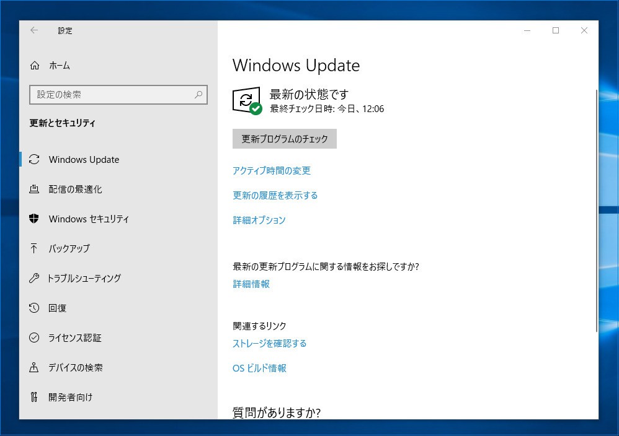Click the back arrow in Settings

(x=34, y=30)
